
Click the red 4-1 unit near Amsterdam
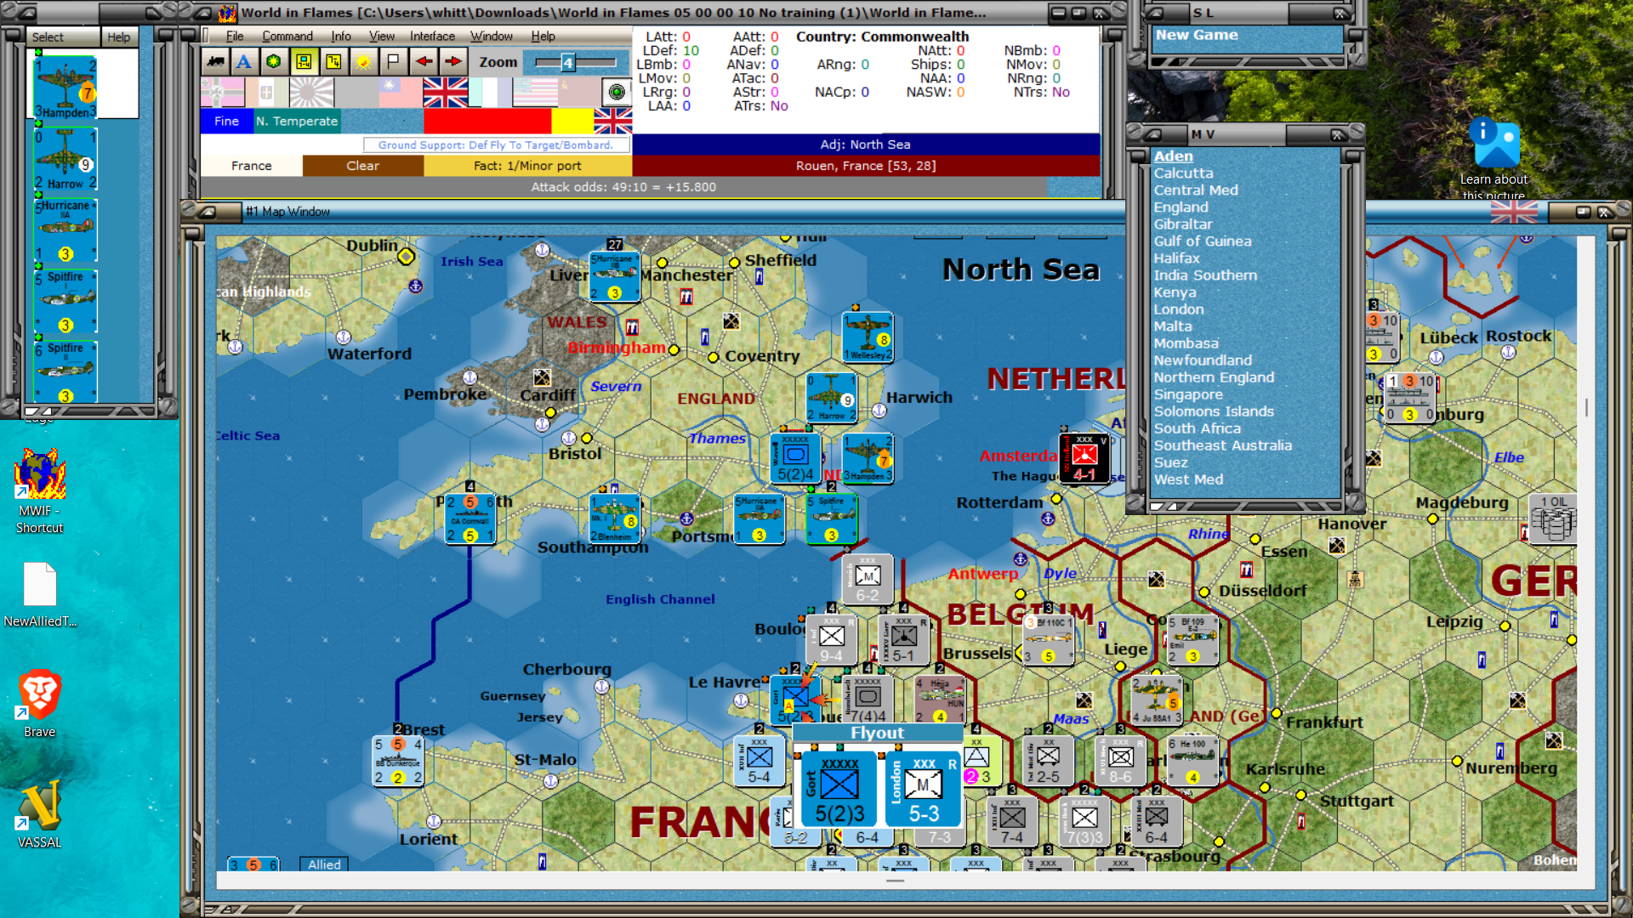tap(1084, 459)
